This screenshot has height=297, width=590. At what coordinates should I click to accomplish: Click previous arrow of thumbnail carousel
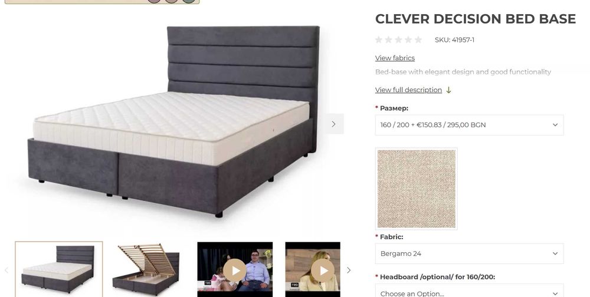(6, 270)
